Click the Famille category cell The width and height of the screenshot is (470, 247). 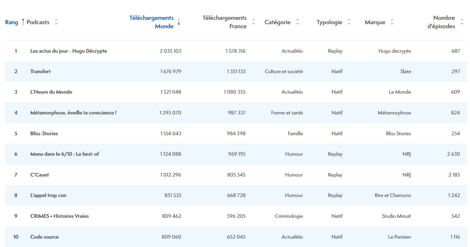pyautogui.click(x=295, y=134)
